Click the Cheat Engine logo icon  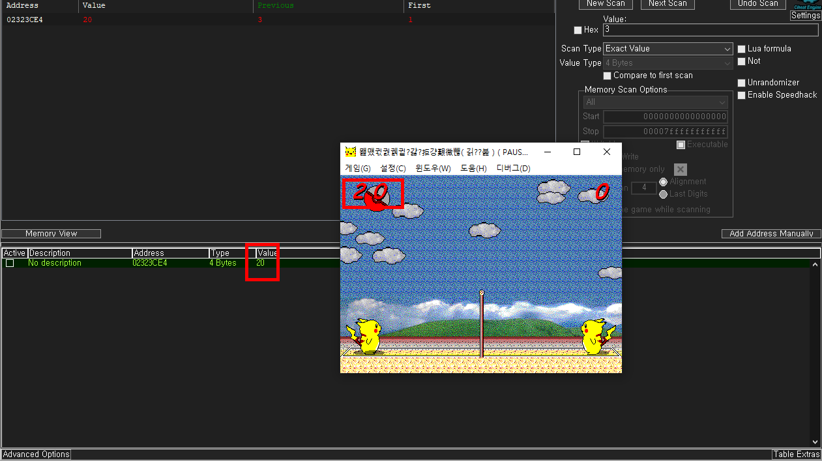pos(807,5)
